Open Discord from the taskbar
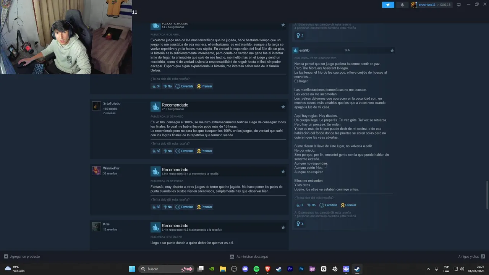 245,269
